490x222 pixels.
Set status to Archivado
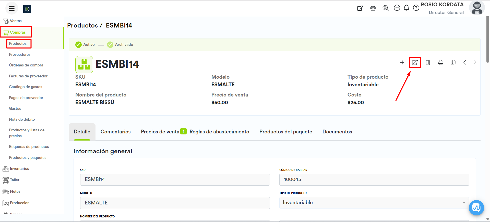120,45
